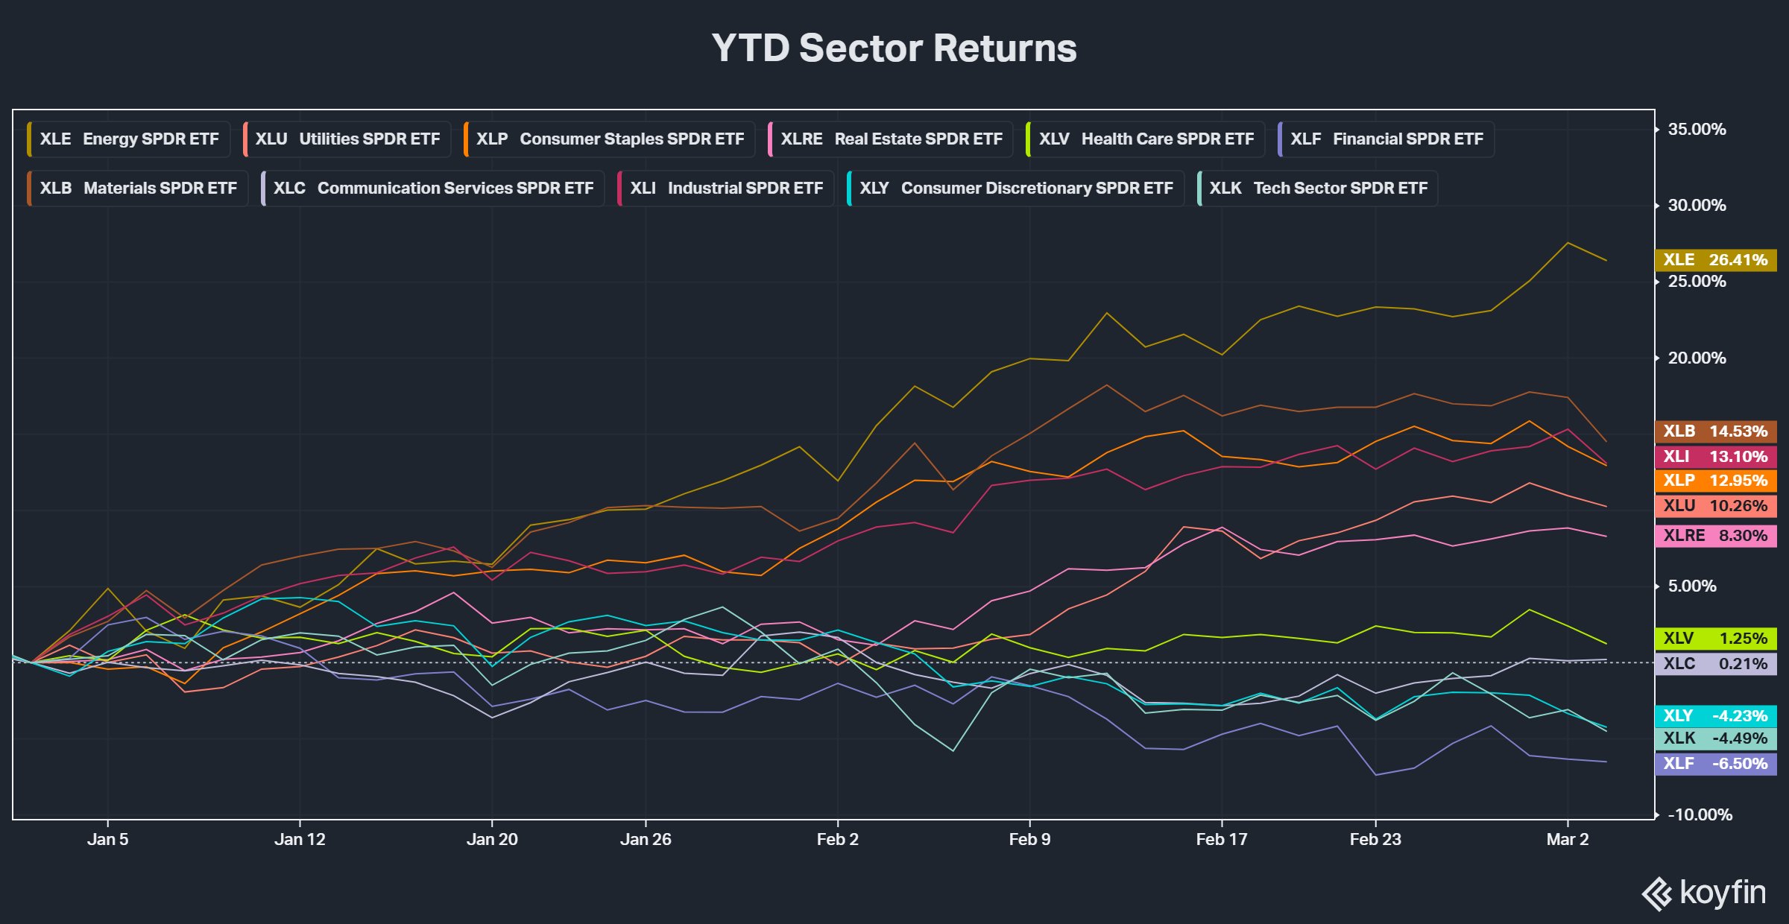Click the koyfin logo icon

pos(1656,894)
